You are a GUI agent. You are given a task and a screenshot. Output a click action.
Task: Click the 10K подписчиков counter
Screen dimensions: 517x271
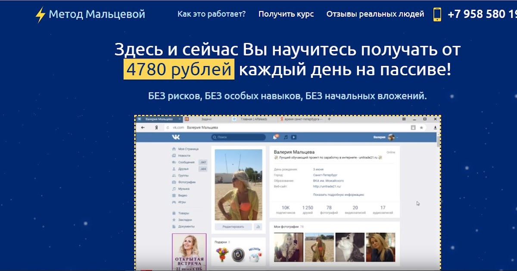tap(285, 209)
